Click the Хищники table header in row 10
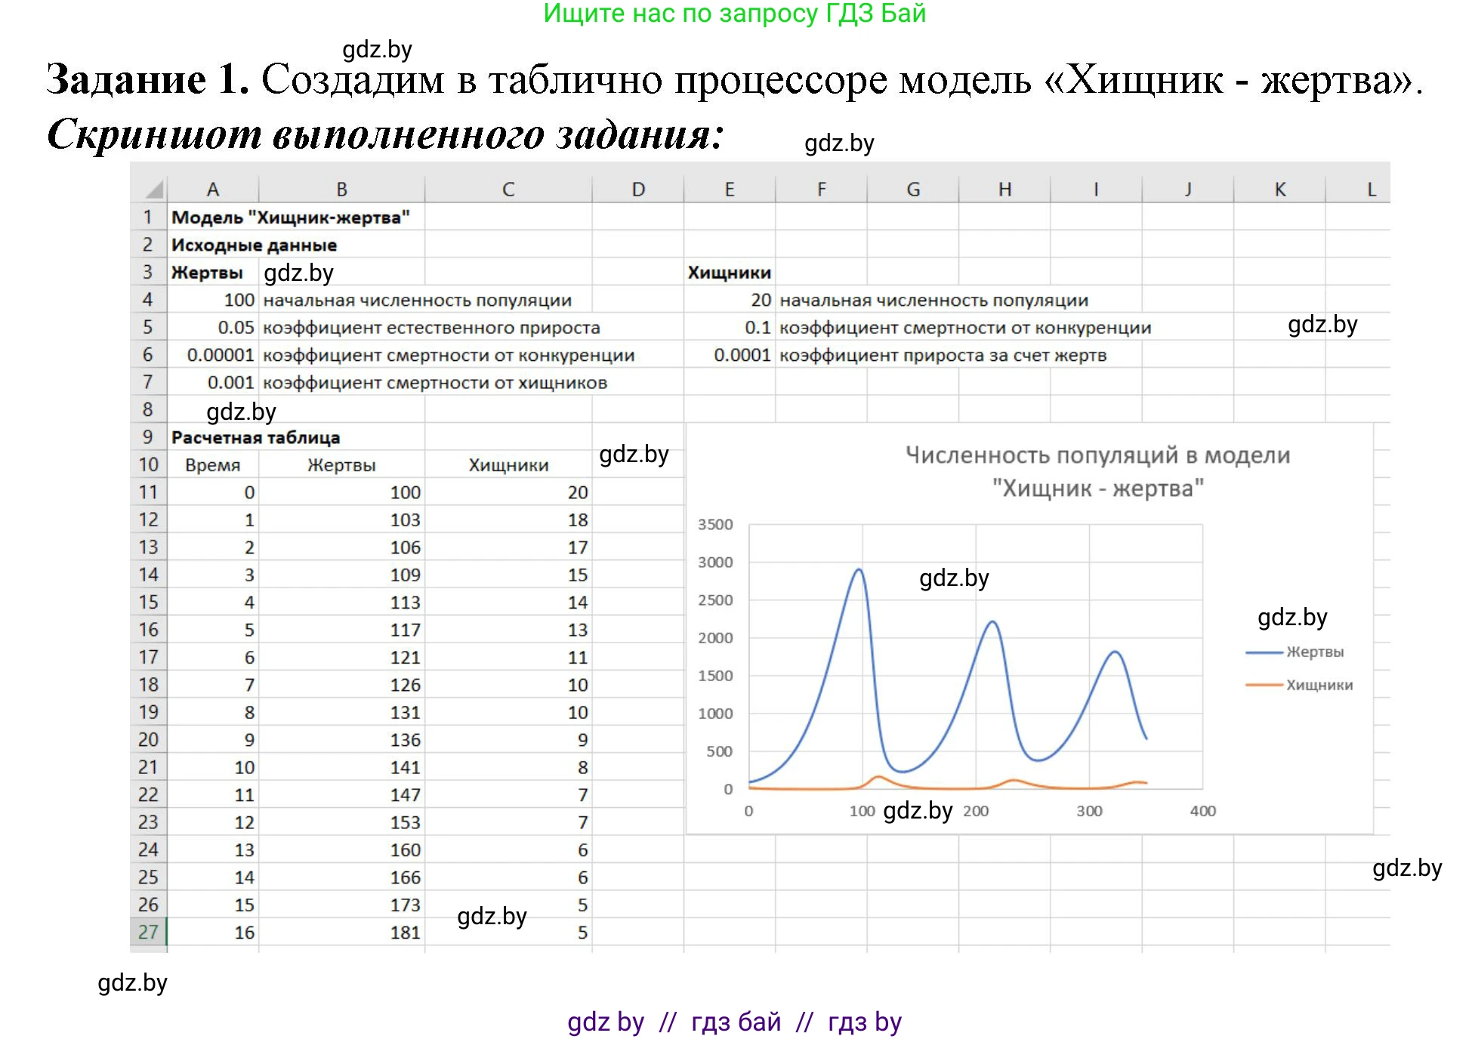The width and height of the screenshot is (1472, 1039). pos(508,465)
